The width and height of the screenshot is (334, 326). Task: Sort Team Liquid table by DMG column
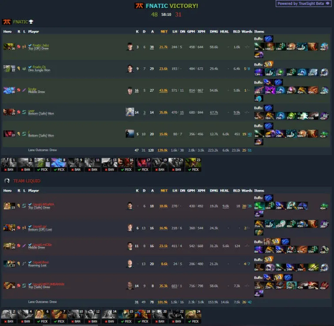[x=213, y=191]
